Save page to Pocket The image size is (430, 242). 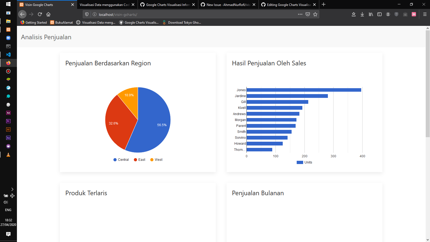point(308,14)
